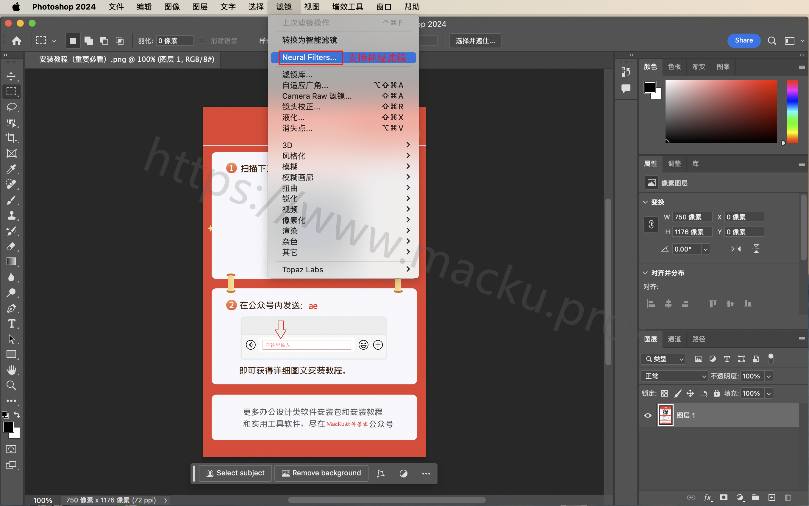Select the Pen tool
The width and height of the screenshot is (809, 506).
click(11, 308)
